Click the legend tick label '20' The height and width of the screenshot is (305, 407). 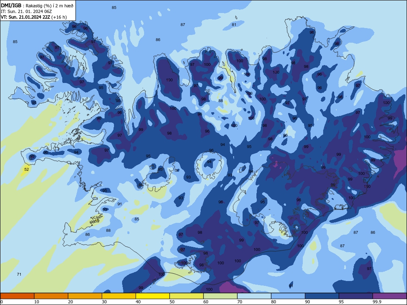[x=70, y=302]
